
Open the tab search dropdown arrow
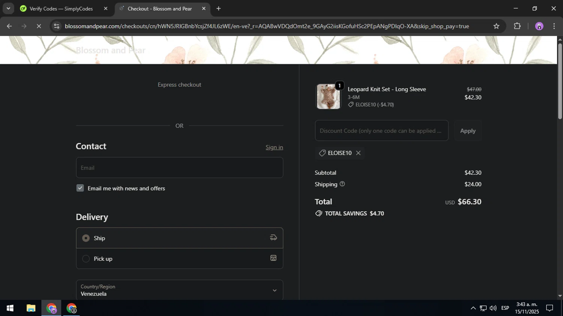pyautogui.click(x=8, y=8)
